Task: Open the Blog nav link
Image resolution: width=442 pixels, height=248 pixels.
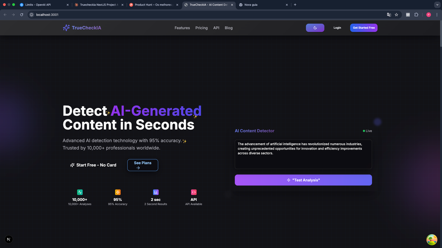Action: (228, 28)
